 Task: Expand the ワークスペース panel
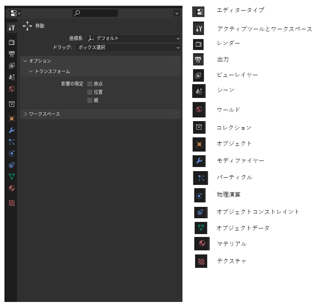point(26,114)
